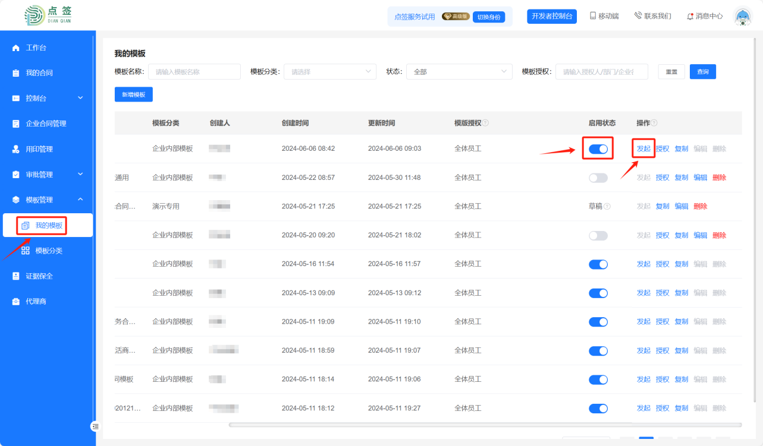Click help icon next to 草稿 status
Viewport: 763px width, 446px height.
(x=607, y=206)
